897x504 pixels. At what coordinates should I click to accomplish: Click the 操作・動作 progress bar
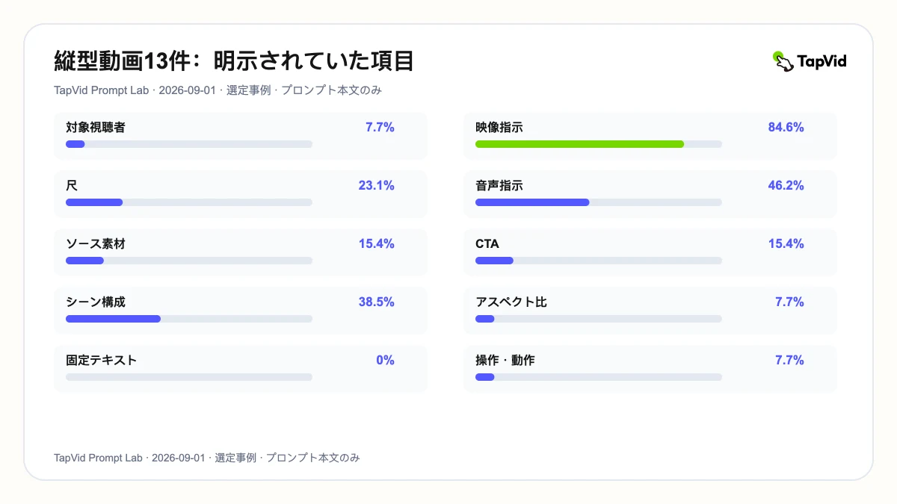(x=599, y=377)
